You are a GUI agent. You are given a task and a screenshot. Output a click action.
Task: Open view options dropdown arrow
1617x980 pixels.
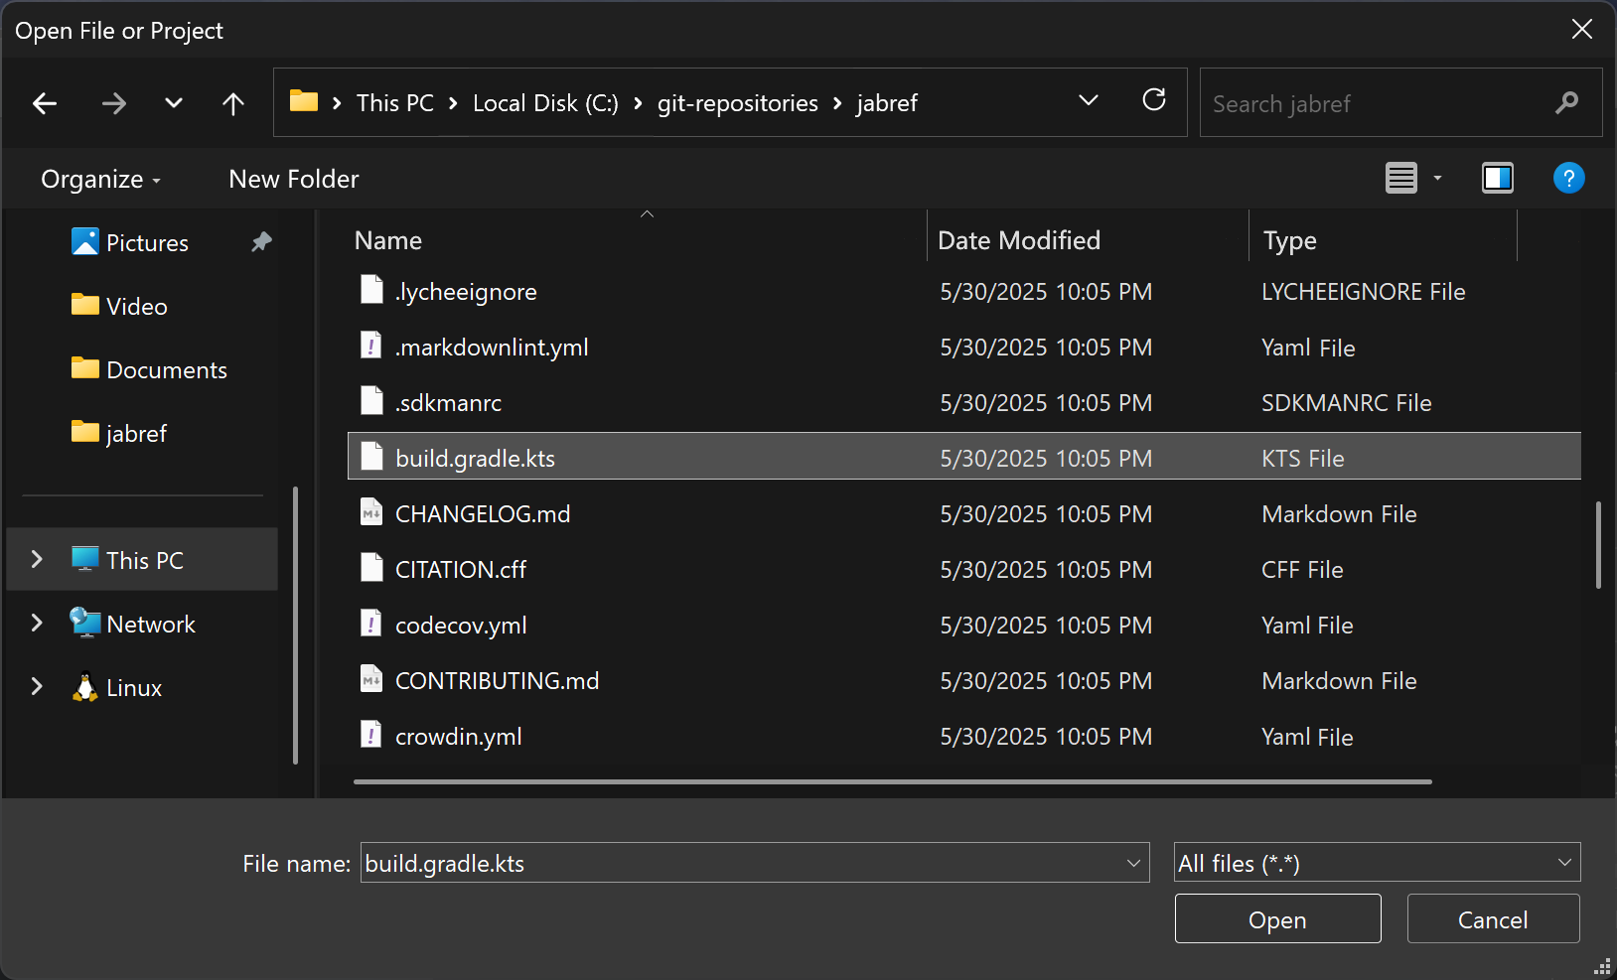tap(1437, 179)
